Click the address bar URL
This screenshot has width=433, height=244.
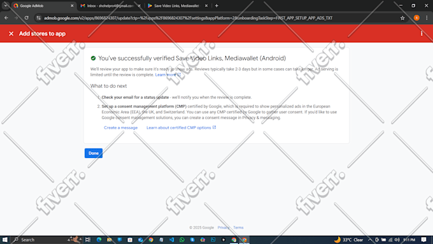click(x=188, y=18)
